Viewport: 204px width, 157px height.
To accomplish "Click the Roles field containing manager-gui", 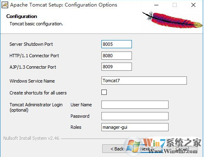I will coord(135,127).
